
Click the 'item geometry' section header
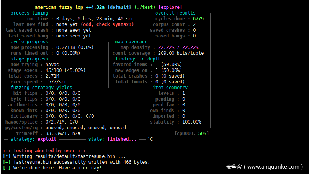(170, 88)
